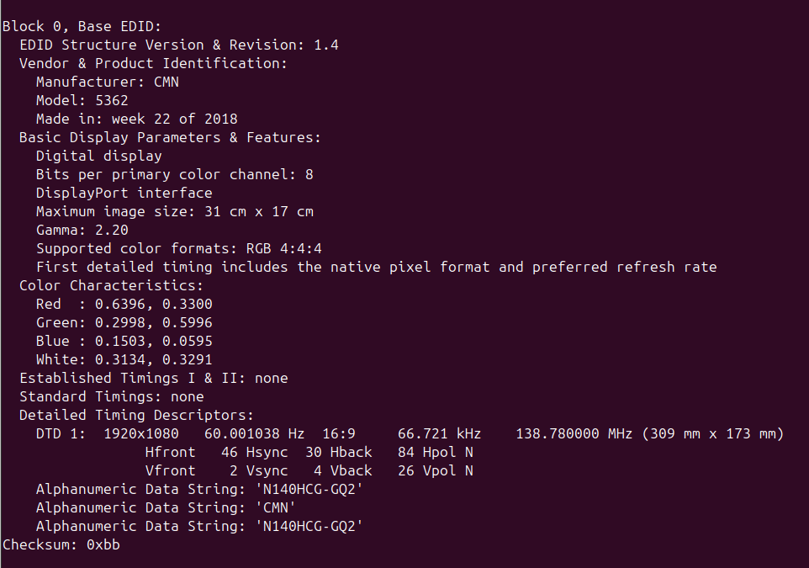Click the 1920x1080 resolution in DTD 1
This screenshot has height=568, width=809.
140,433
